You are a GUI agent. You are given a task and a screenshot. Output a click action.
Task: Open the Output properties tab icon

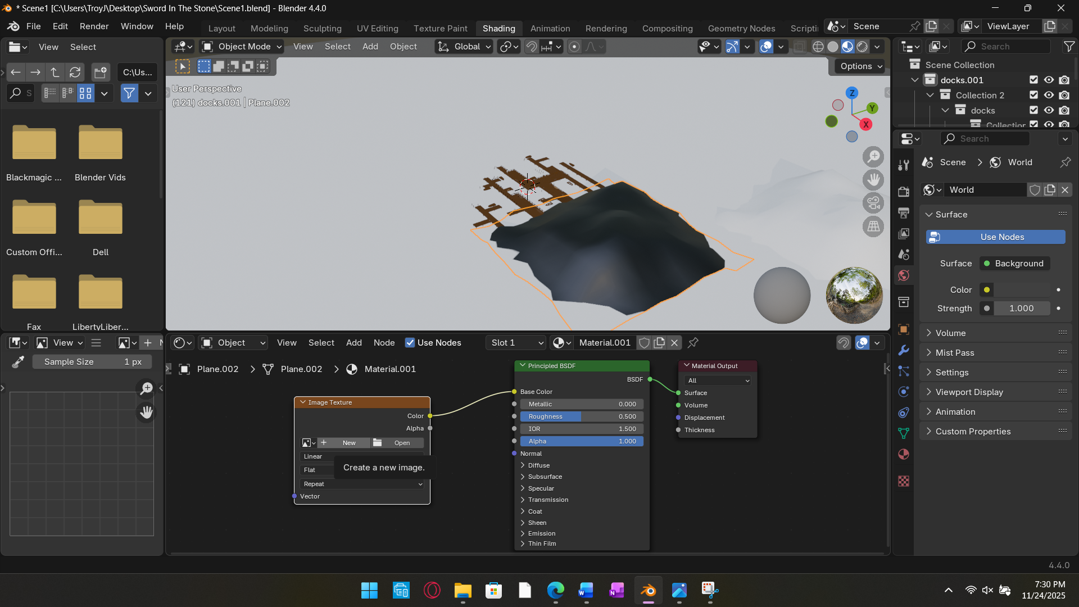coord(904,212)
